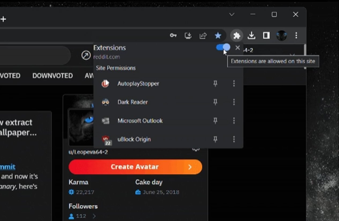Screen dimensions: 339x221
Task: Open the password manager key icon
Action: (173, 35)
